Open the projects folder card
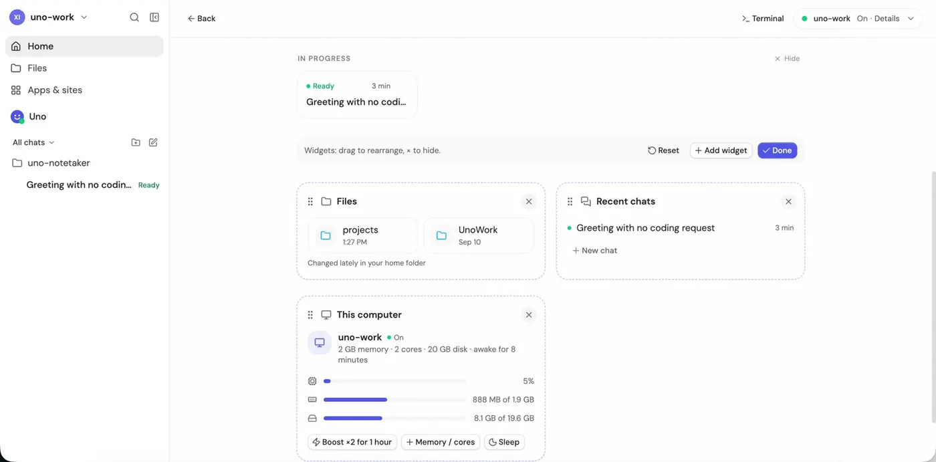936x462 pixels. [362, 235]
